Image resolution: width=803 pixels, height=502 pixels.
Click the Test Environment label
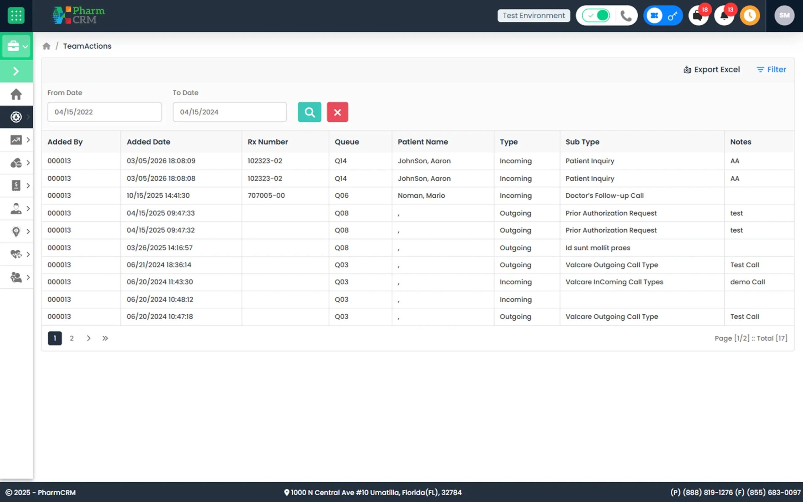(x=534, y=16)
